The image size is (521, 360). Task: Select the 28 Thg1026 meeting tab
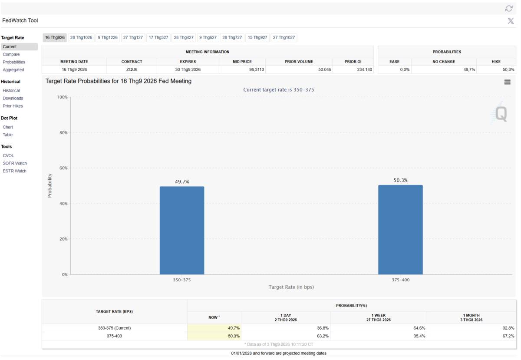coord(81,38)
